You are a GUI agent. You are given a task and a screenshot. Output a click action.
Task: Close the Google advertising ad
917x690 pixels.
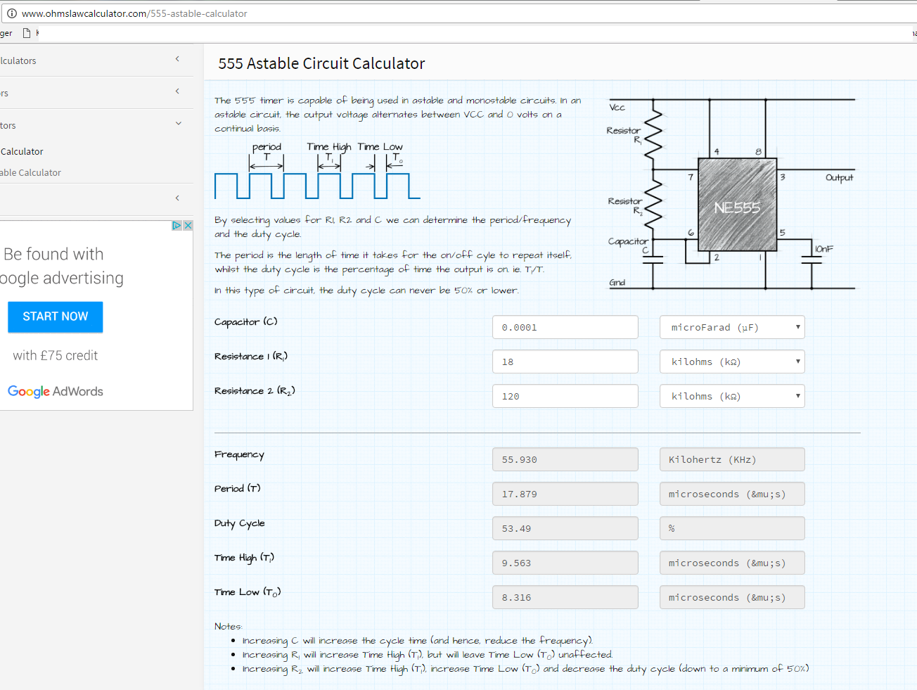pos(188,226)
